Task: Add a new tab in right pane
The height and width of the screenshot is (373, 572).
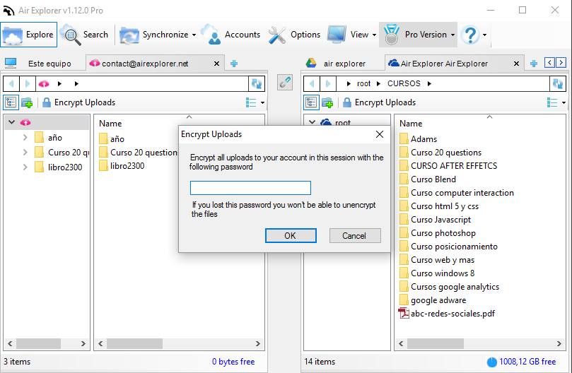Action: (534, 64)
